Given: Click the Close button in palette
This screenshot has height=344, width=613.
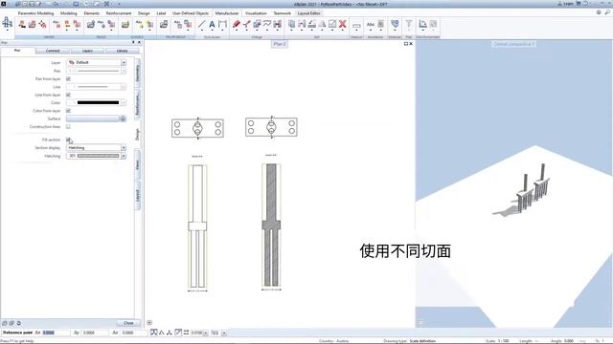Looking at the screenshot, I should (128, 323).
